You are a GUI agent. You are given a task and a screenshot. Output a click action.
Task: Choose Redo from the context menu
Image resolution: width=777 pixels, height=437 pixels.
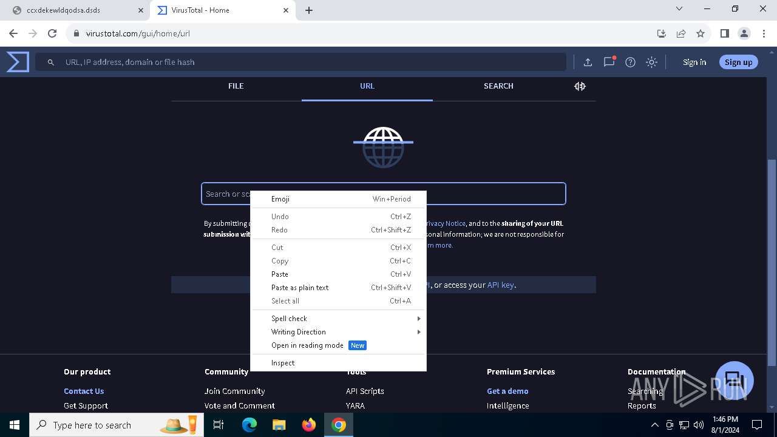tap(339, 230)
